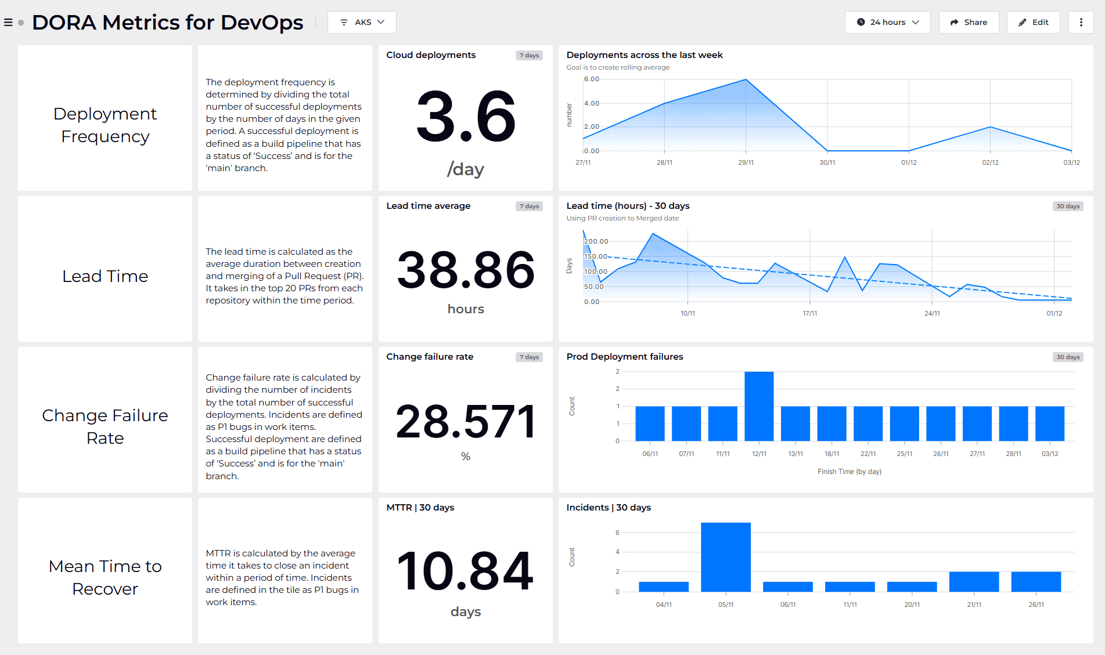Click the MTTR 10.84 days metric tile
The width and height of the screenshot is (1105, 655).
coord(465,571)
